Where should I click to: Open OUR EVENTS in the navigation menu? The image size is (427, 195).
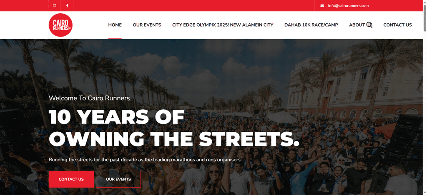(x=147, y=25)
